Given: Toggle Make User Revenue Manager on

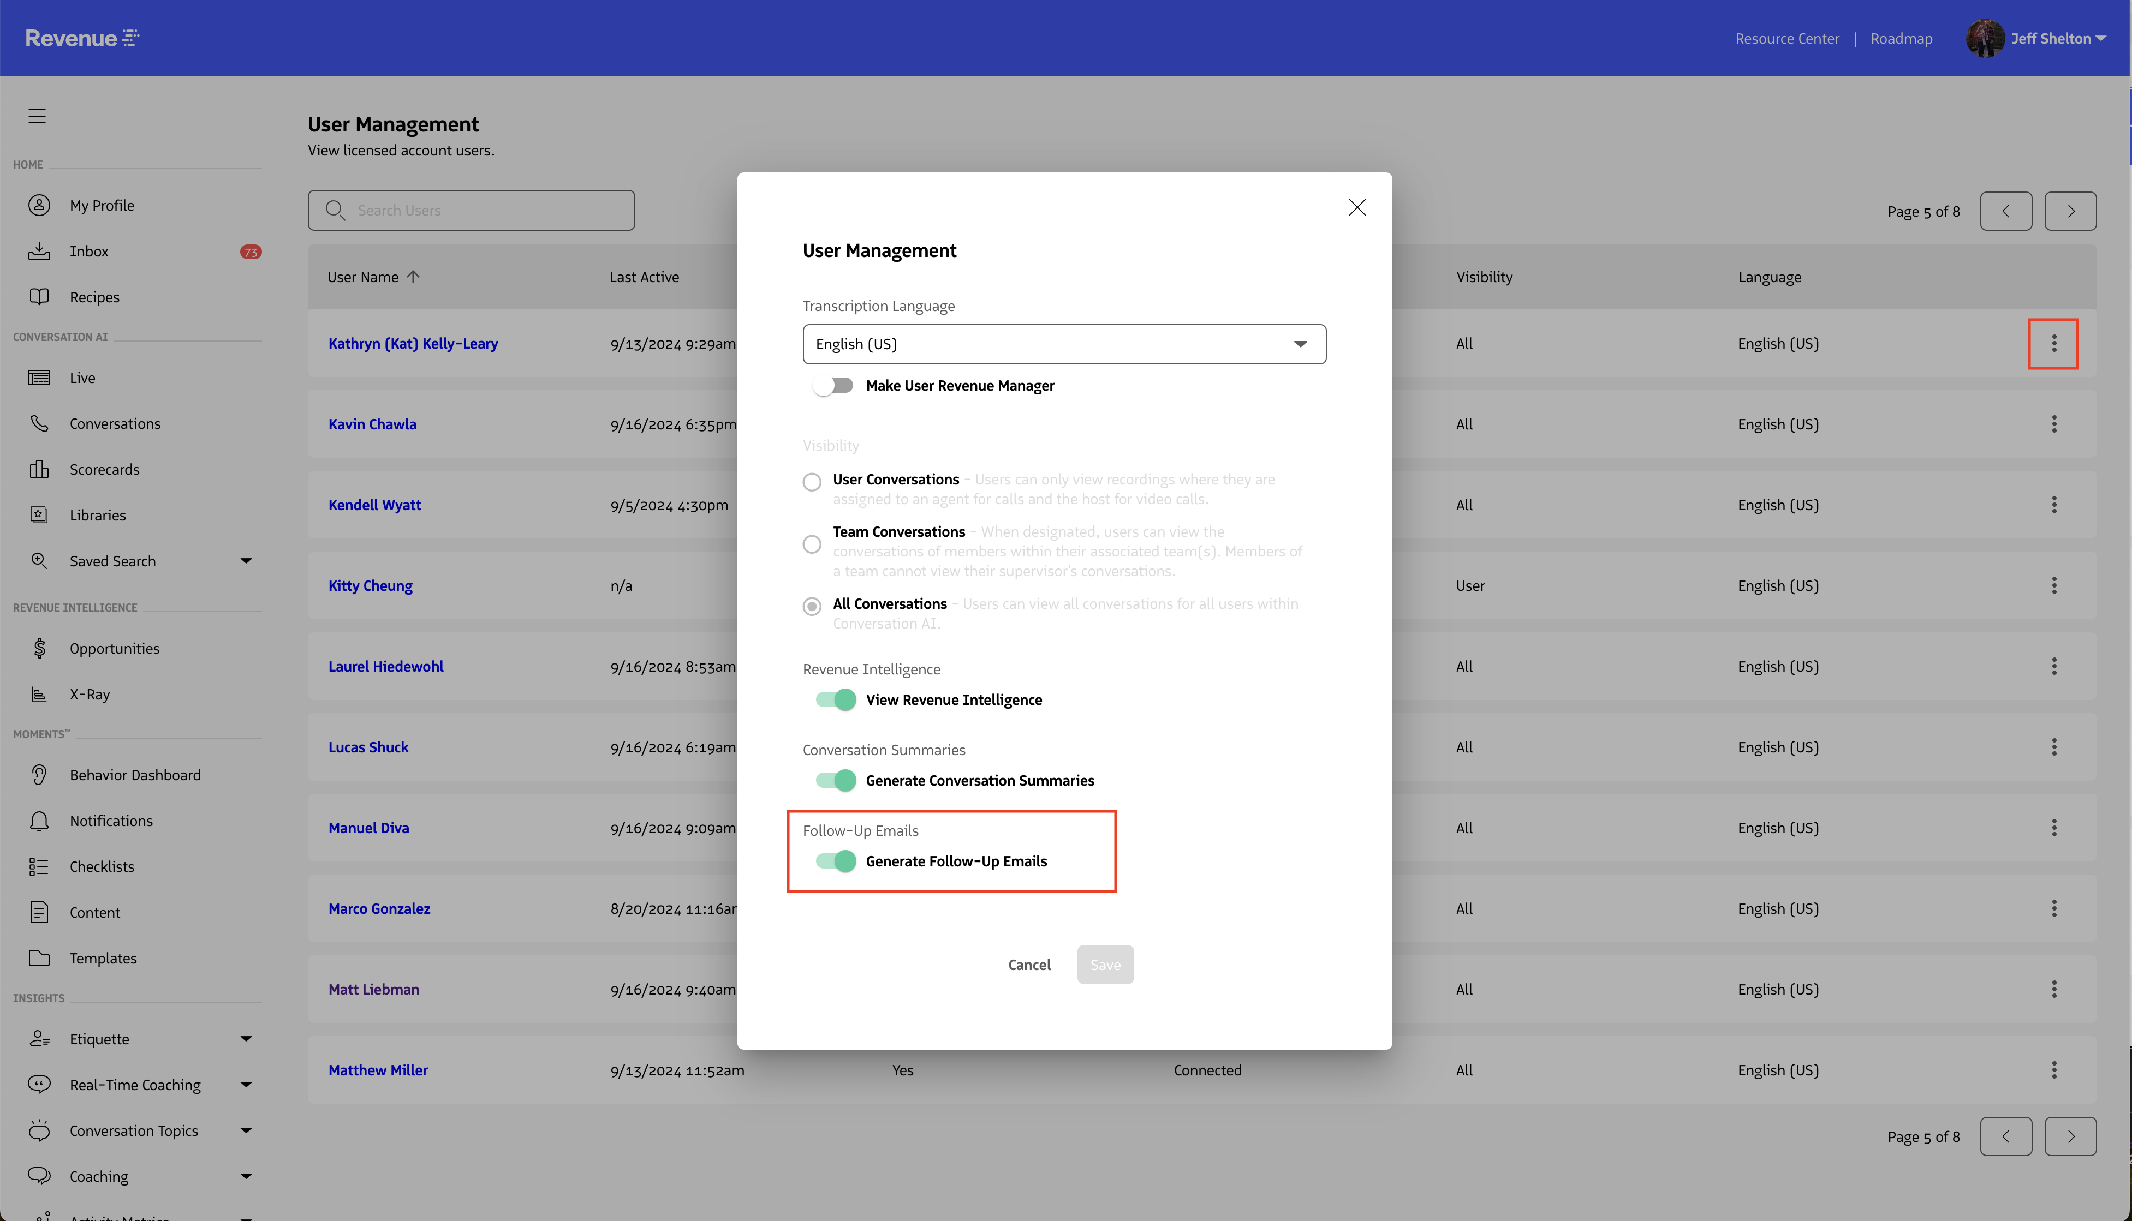Looking at the screenshot, I should tap(833, 385).
